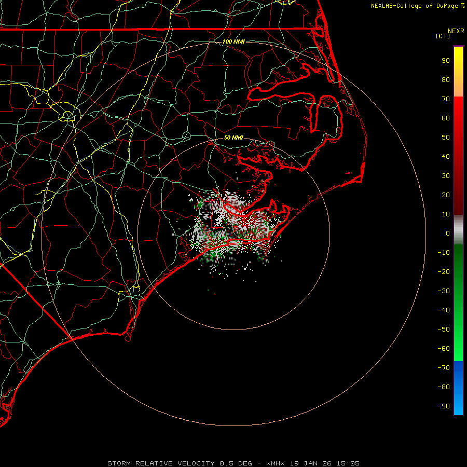This screenshot has height=467, width=467.
Task: Select the -90 value on velocity scale
Action: [x=444, y=406]
